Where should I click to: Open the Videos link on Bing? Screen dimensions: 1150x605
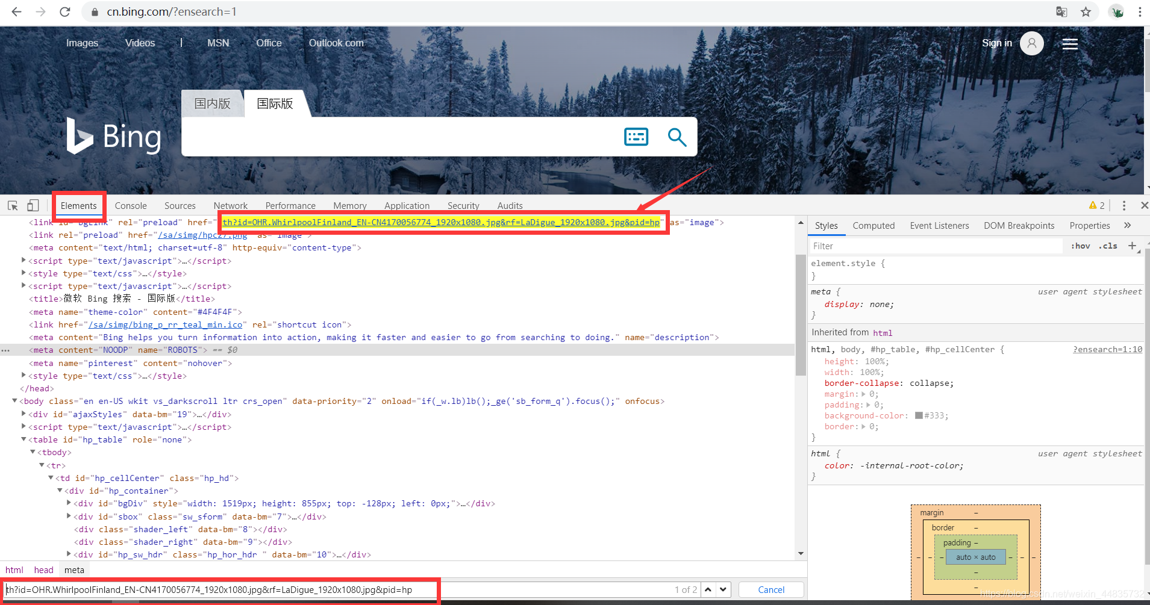point(140,43)
